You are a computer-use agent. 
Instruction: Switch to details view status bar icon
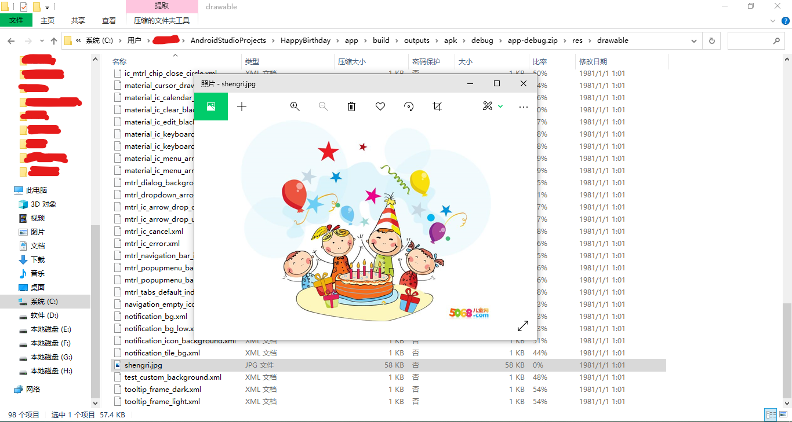coord(771,414)
